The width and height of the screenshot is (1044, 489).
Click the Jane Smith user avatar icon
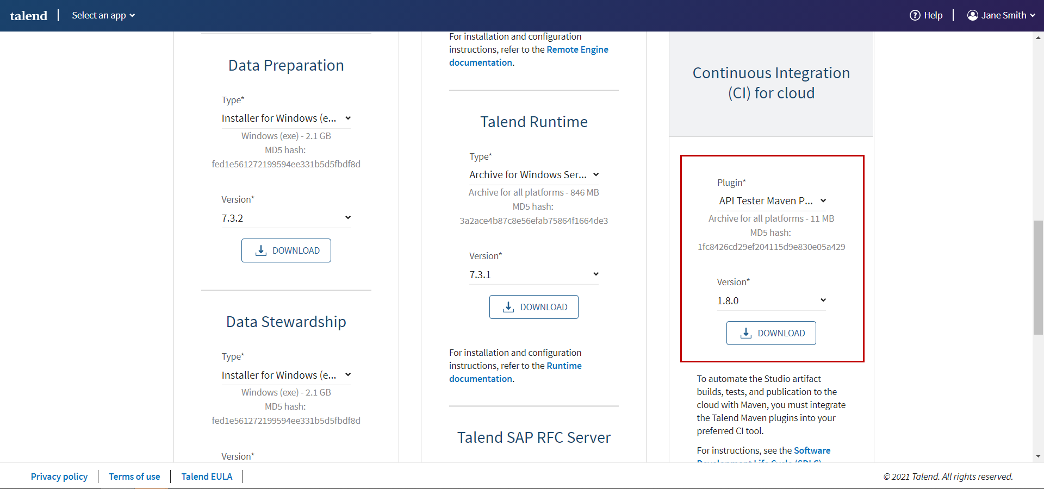pos(972,15)
